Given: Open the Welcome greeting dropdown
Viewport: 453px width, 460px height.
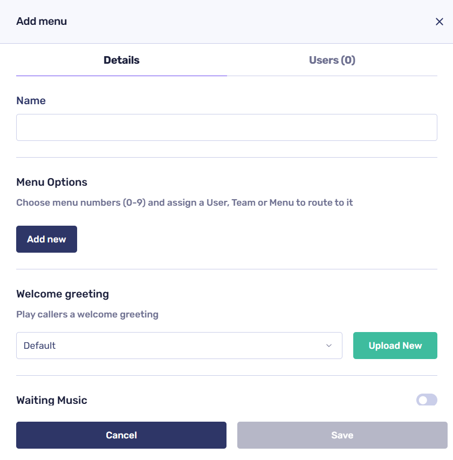Looking at the screenshot, I should coord(179,346).
